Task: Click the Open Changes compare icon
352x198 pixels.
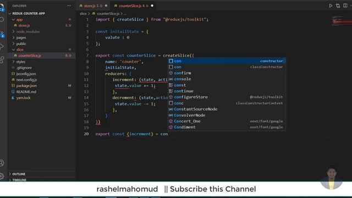Action: [x=338, y=5]
